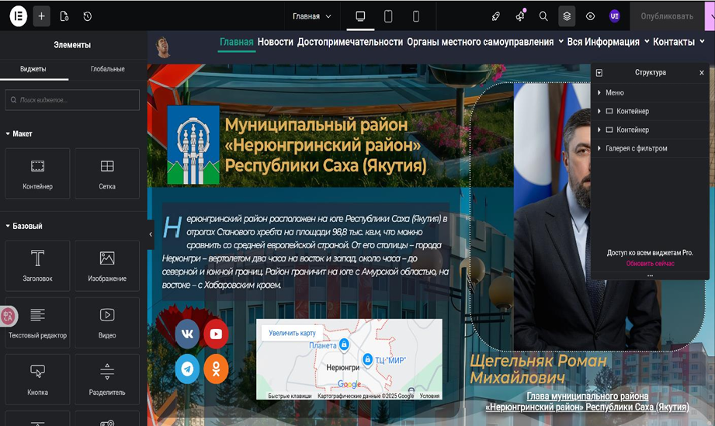Click the Планета map marker
Image resolution: width=715 pixels, height=426 pixels.
[344, 345]
